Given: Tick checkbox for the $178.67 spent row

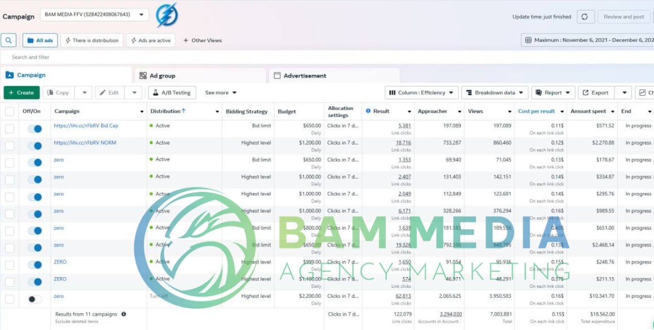Looking at the screenshot, I should click(x=10, y=163).
